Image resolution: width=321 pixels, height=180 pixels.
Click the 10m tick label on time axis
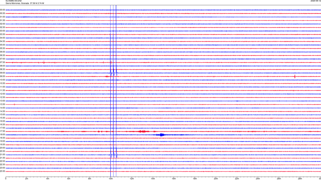click(111, 179)
